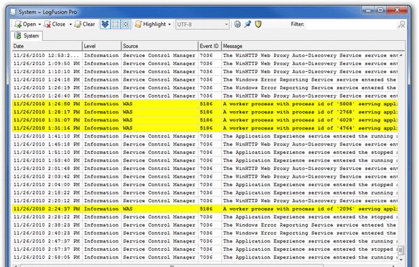The width and height of the screenshot is (419, 267).
Task: Click the vertical scrollbar down arrow
Action: click(401, 260)
